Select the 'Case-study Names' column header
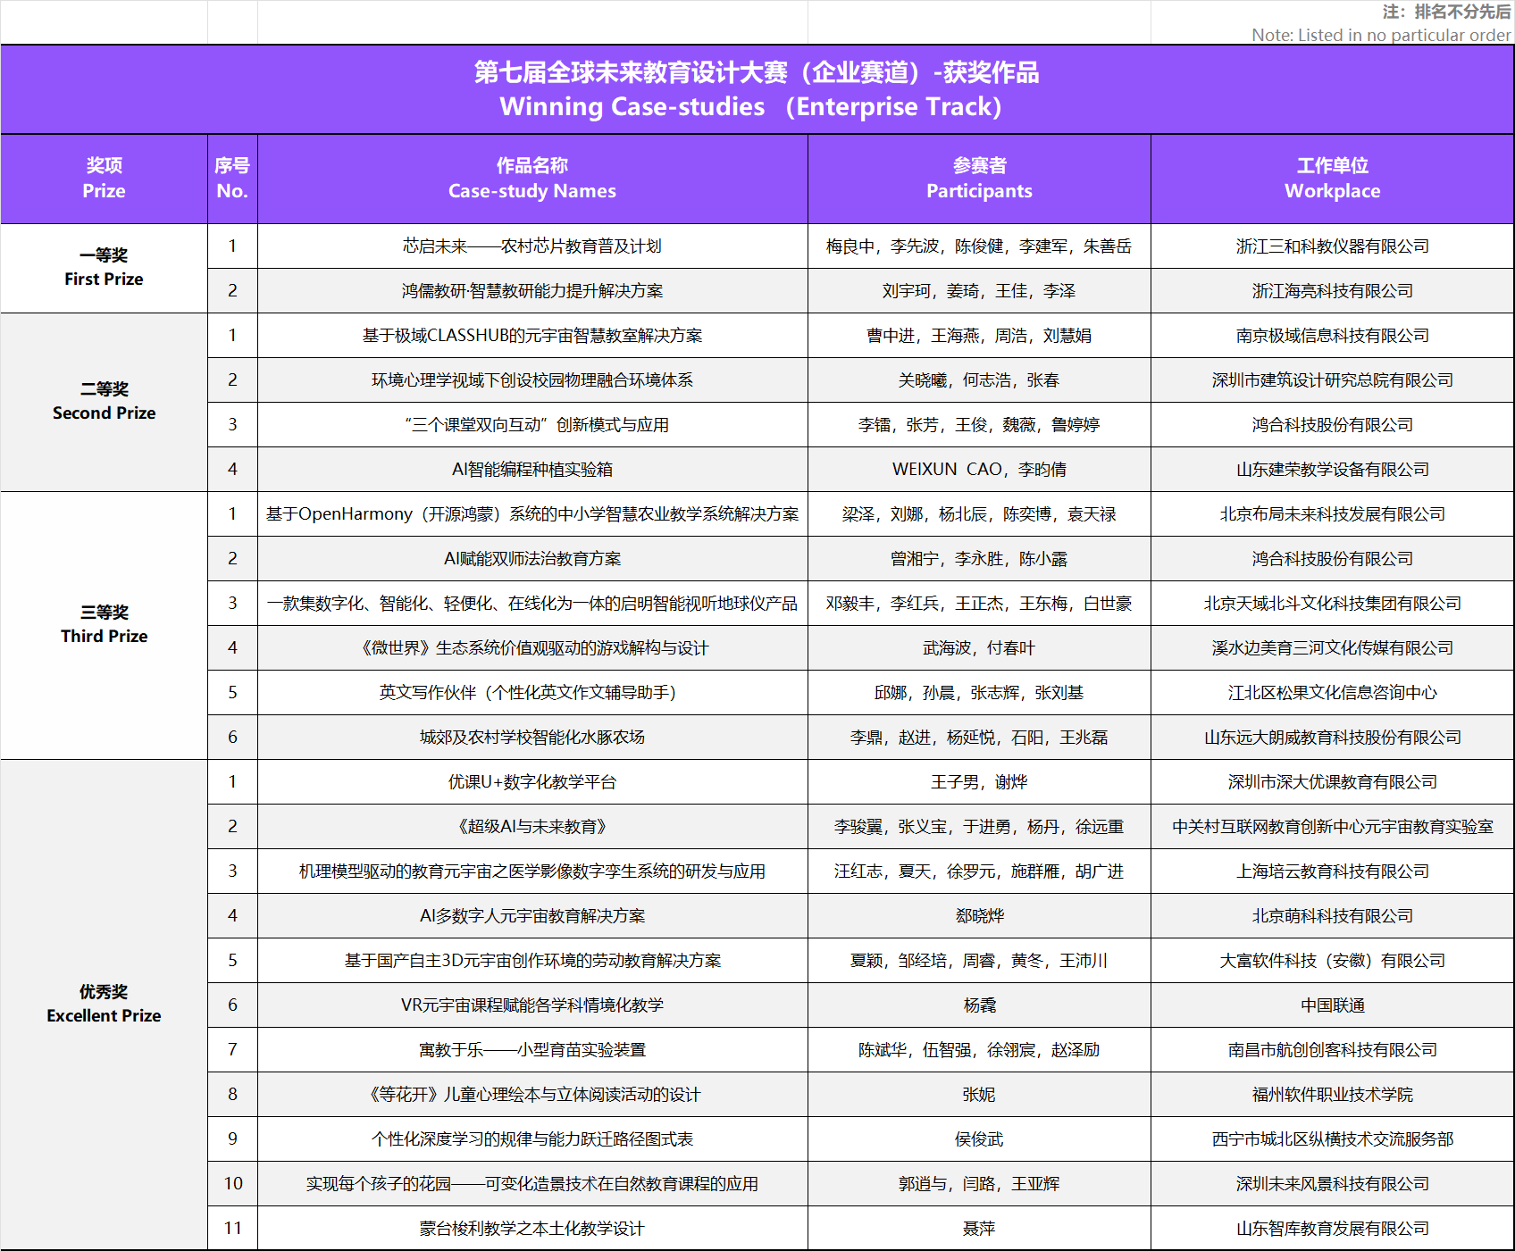Screen dimensions: 1515x1251 click(x=532, y=179)
